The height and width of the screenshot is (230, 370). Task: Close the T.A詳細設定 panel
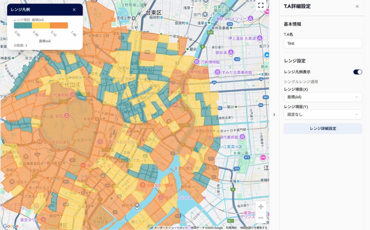tap(357, 6)
